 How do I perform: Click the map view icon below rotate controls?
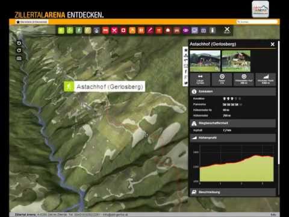[x=19, y=58]
